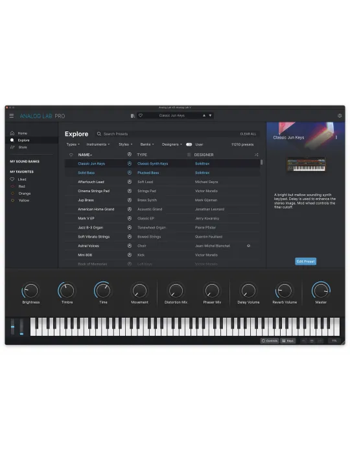This screenshot has width=350, height=453.
Task: Click the icon at right of Astral Voices row
Action: (248, 245)
